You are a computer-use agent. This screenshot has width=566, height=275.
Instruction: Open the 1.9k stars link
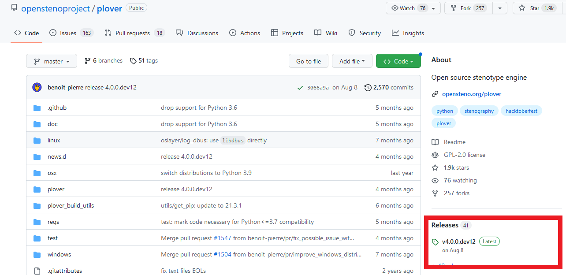coord(450,167)
